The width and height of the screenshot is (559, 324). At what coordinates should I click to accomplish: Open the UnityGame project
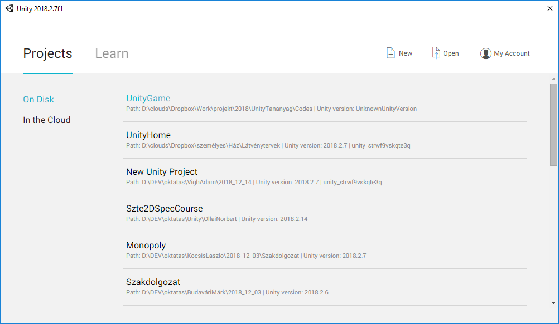pyautogui.click(x=148, y=98)
